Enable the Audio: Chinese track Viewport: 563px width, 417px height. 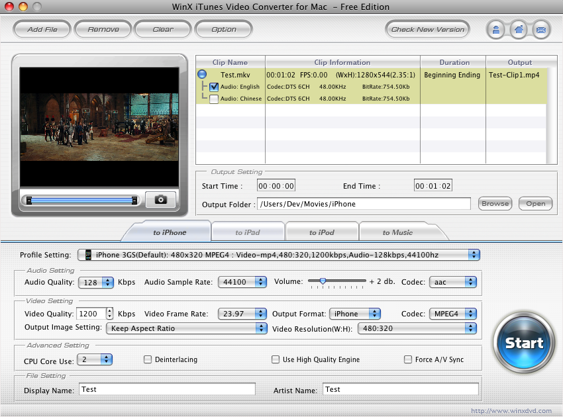pos(214,99)
